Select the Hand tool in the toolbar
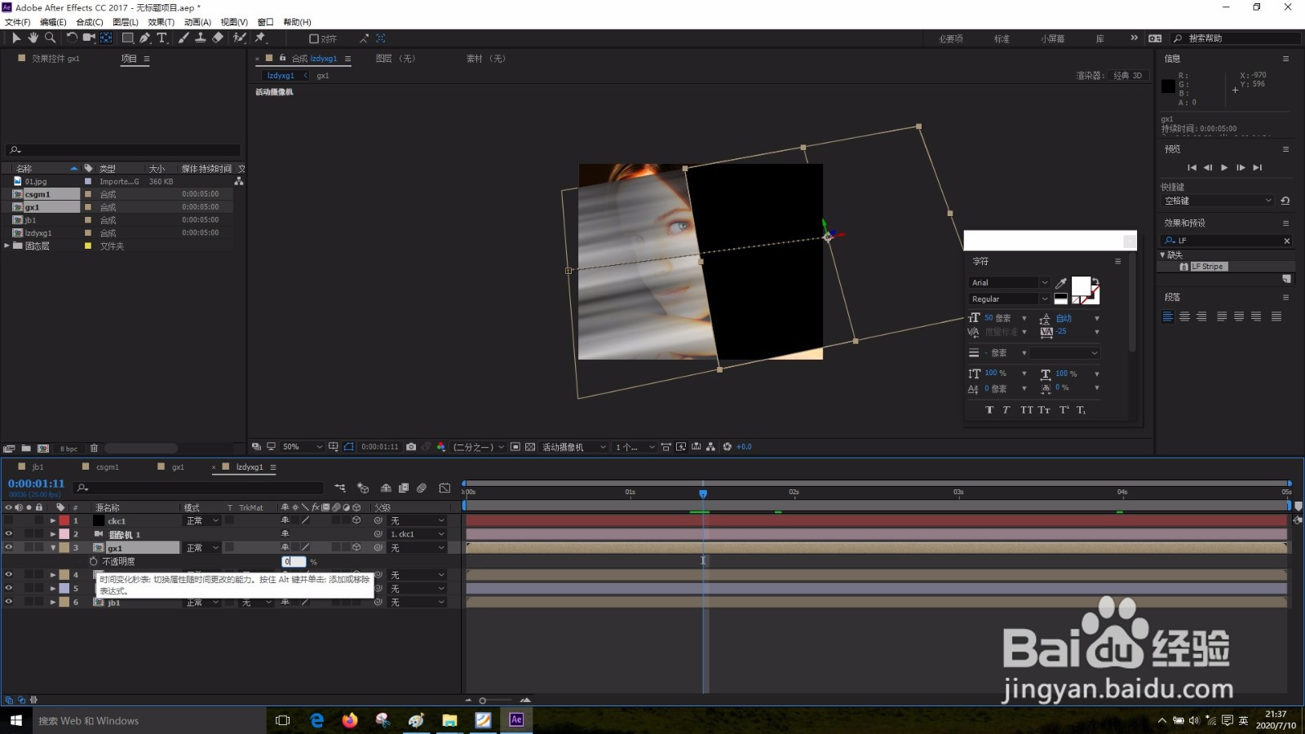The height and width of the screenshot is (734, 1305). pyautogui.click(x=33, y=38)
